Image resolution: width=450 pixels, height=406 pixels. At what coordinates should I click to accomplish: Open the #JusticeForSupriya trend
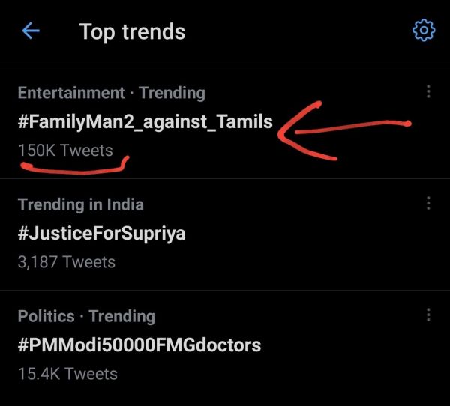click(101, 234)
